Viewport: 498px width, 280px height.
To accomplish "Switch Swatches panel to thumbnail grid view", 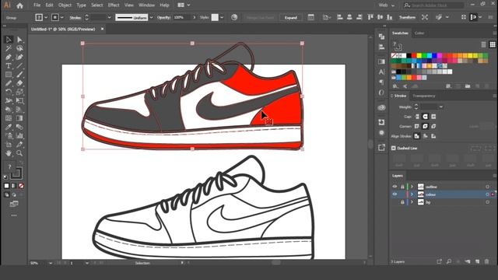I will (x=493, y=45).
